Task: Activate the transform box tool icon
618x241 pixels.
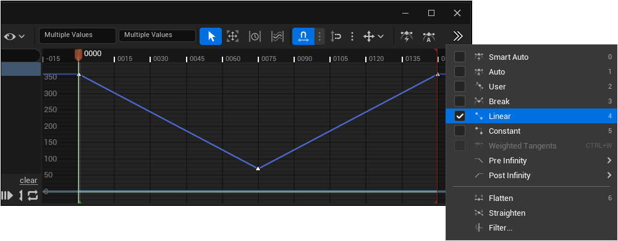Action: coord(232,36)
